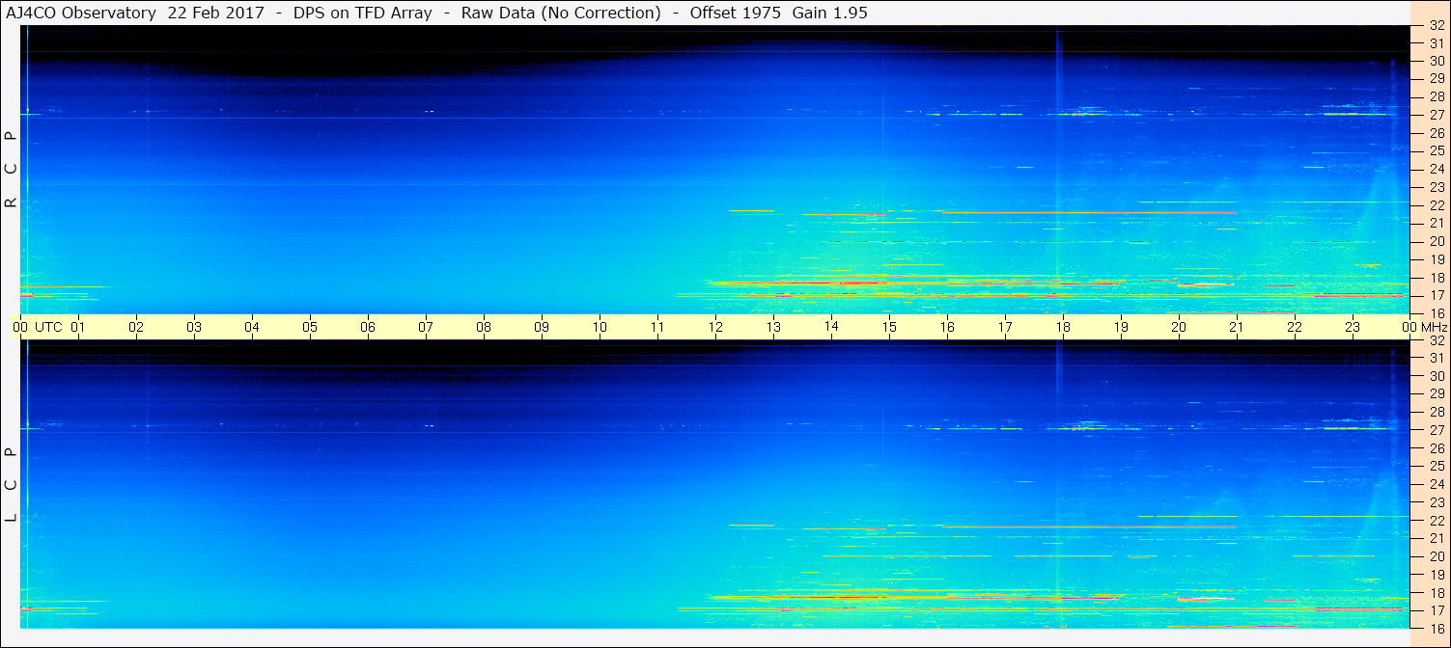
Task: Select the 20 hour marker on time axis
Action: [x=1179, y=327]
